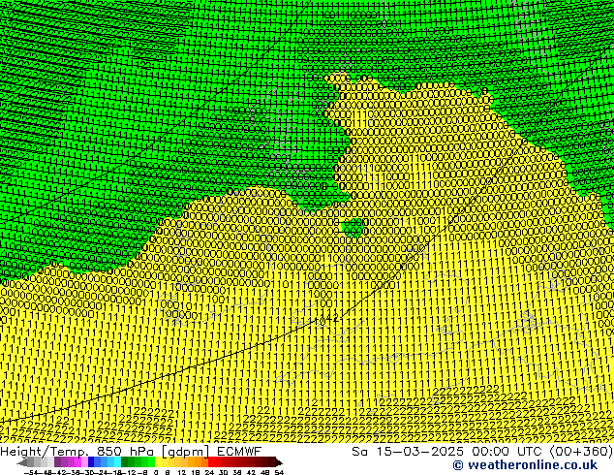Click the cyan swatch above -18 in legend
The height and width of the screenshot is (475, 614).
pyautogui.click(x=117, y=461)
